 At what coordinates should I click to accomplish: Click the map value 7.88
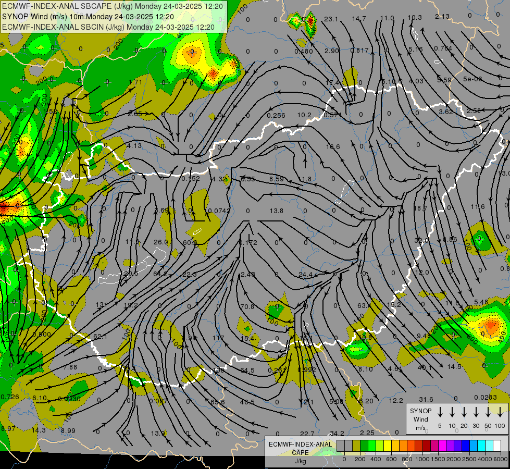point(70,367)
